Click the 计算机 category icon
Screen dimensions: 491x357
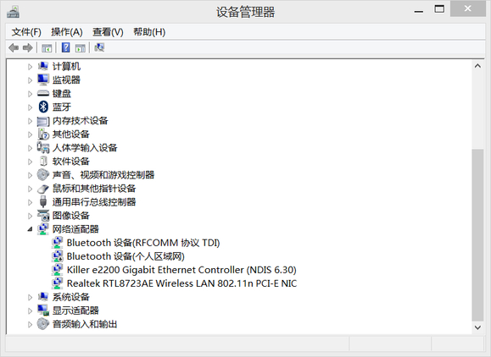(x=43, y=66)
